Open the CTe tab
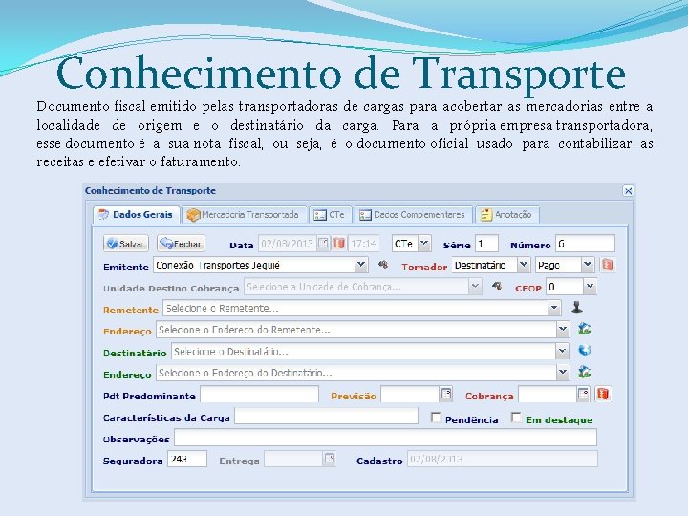 pos(329,215)
